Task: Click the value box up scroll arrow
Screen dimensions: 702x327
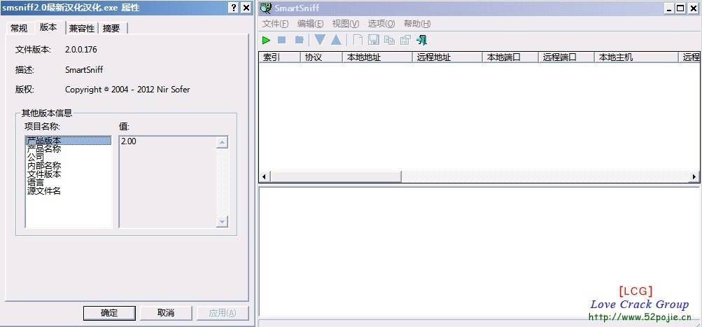Action: tap(222, 143)
